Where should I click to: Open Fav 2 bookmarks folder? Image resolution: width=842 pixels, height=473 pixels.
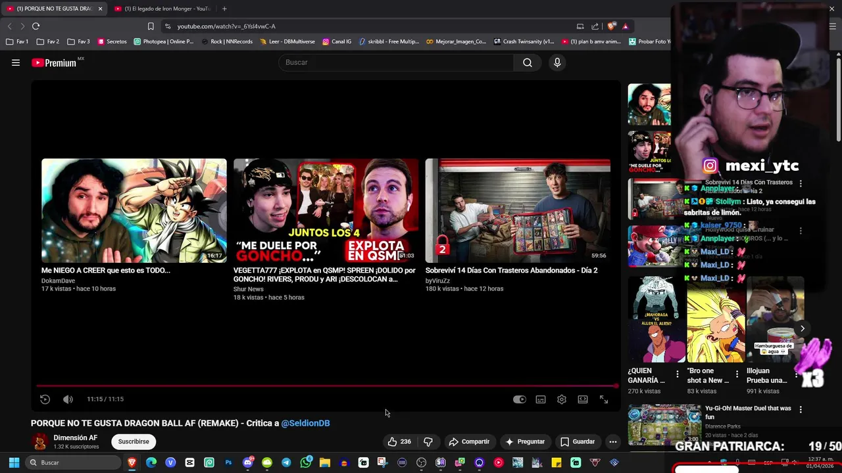click(48, 41)
